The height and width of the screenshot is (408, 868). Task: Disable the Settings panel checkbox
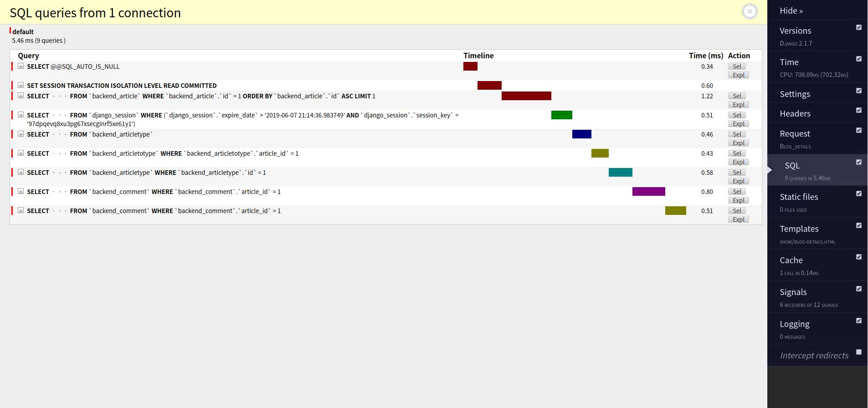pos(859,91)
